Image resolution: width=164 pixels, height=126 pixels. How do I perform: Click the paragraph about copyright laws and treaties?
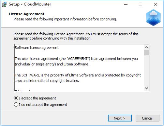click(x=78, y=78)
